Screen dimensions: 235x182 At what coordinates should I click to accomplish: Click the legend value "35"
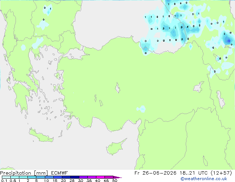pyautogui.click(x=89, y=181)
